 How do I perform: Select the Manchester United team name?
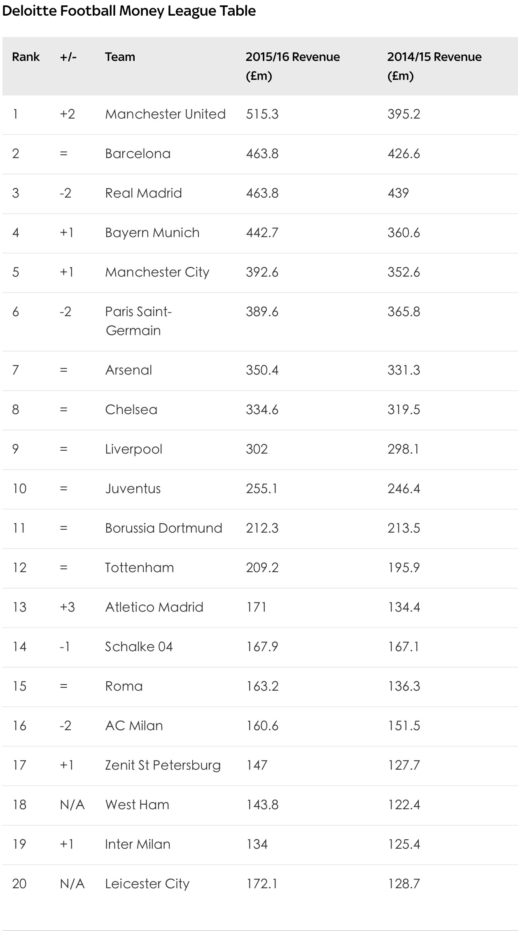click(x=165, y=114)
